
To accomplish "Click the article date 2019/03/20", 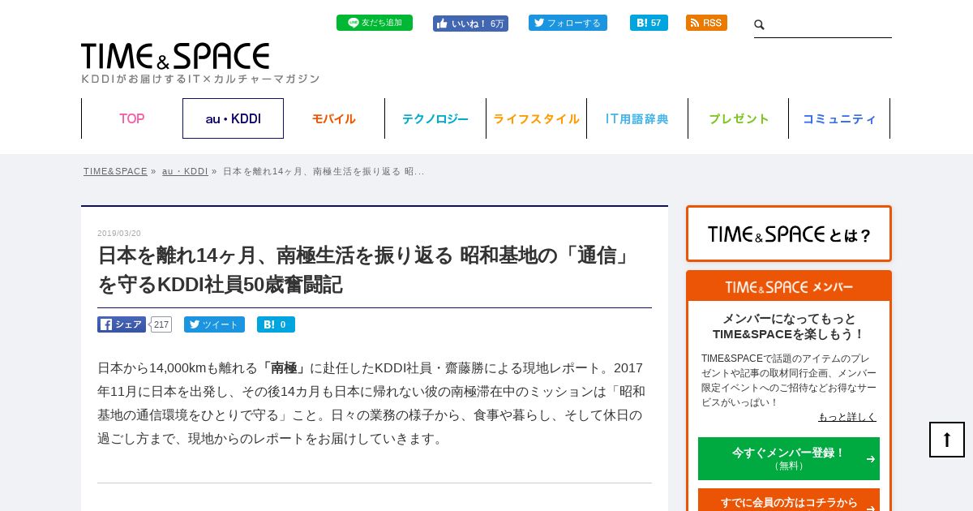I will point(119,234).
